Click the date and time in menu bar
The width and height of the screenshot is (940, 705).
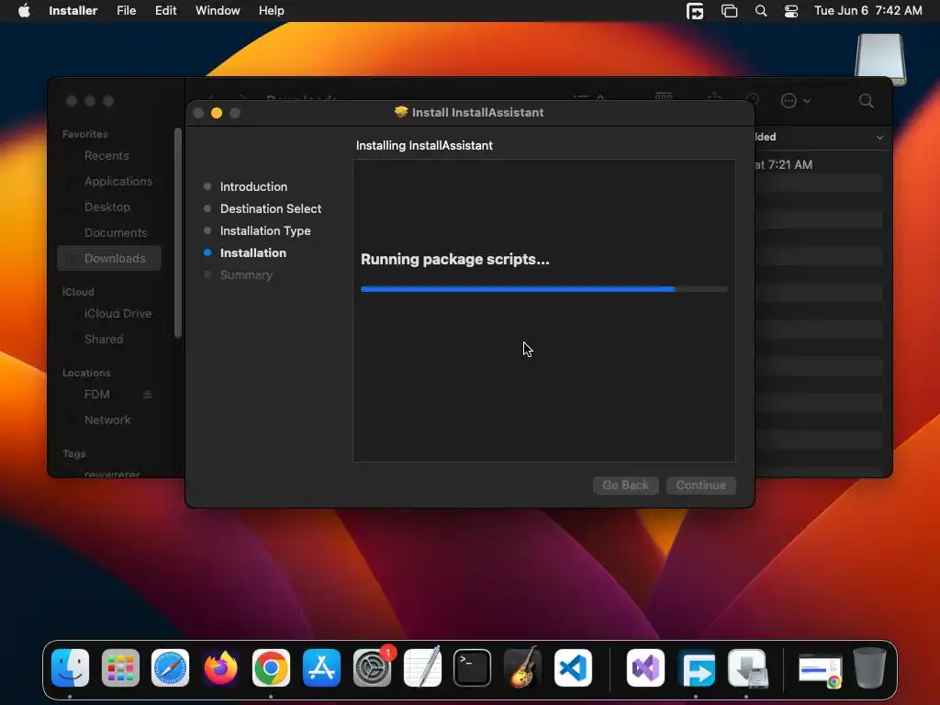pyautogui.click(x=867, y=11)
